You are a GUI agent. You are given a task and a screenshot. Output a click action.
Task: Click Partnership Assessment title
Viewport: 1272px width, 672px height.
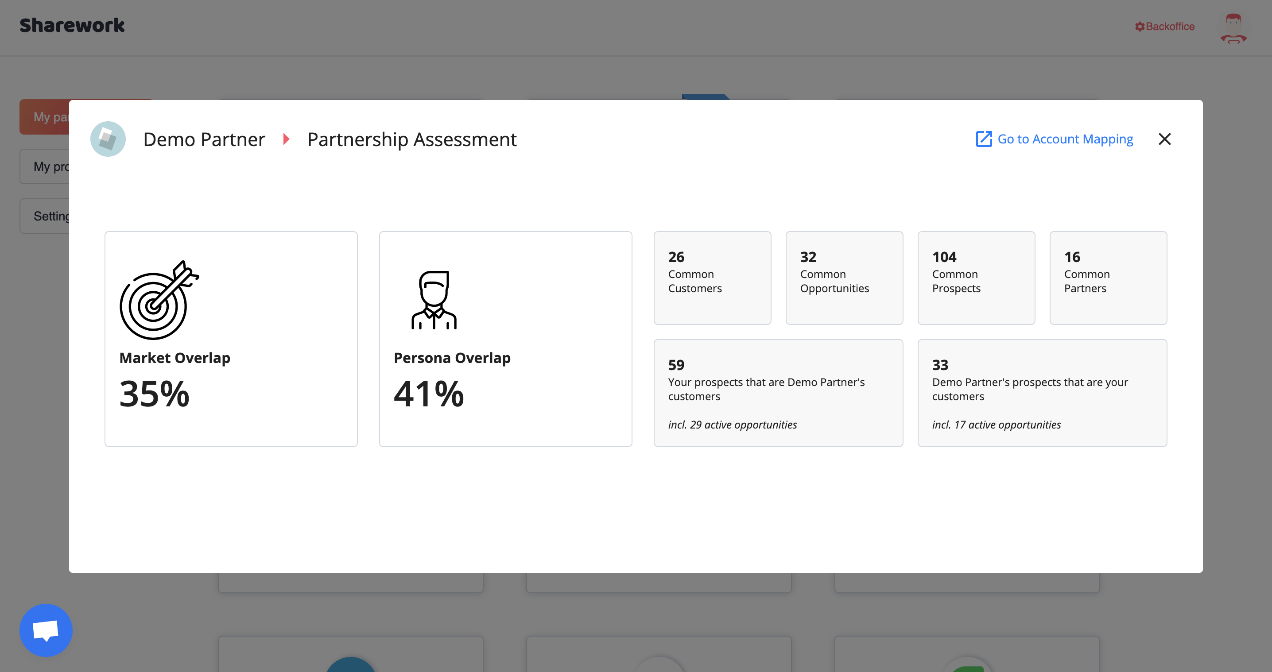tap(412, 139)
